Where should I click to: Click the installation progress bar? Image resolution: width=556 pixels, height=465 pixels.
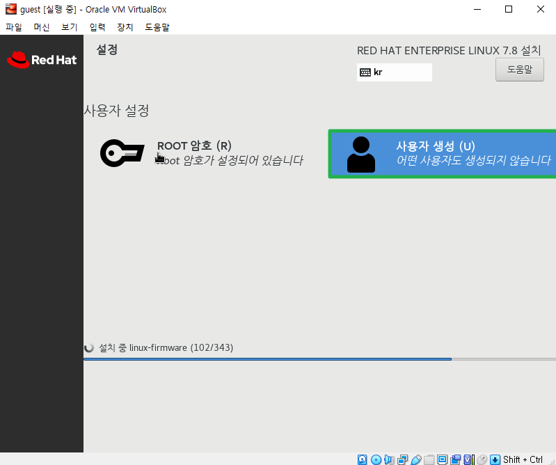pos(320,359)
